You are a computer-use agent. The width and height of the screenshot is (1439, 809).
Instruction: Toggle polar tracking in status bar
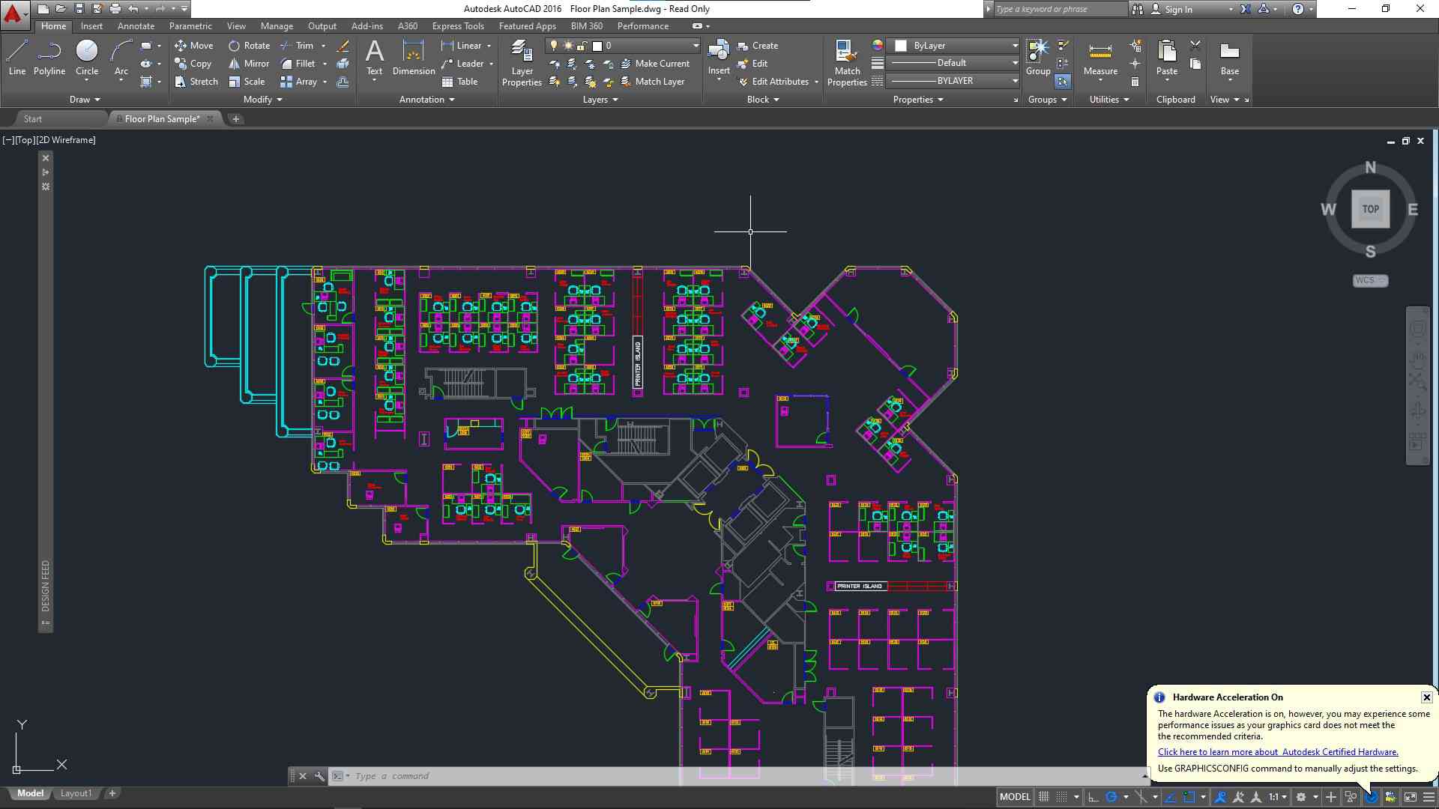1111,797
